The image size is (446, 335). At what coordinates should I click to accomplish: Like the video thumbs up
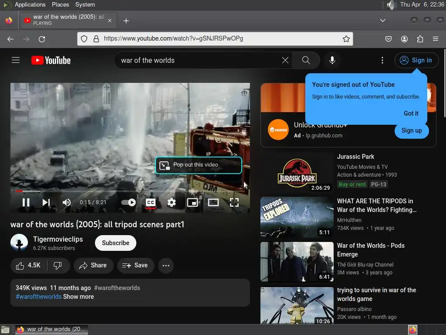click(28, 266)
